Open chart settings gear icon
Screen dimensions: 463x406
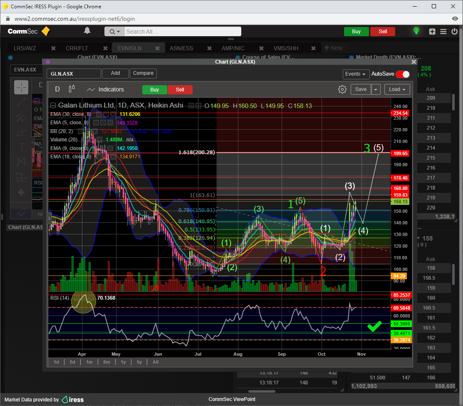342,89
